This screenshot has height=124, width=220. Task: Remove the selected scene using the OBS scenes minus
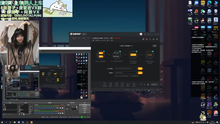click(6, 114)
